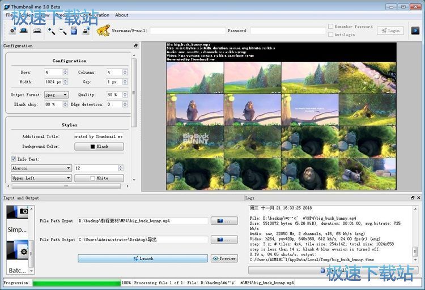Click the log line starting with Video: h264

pos(315,239)
